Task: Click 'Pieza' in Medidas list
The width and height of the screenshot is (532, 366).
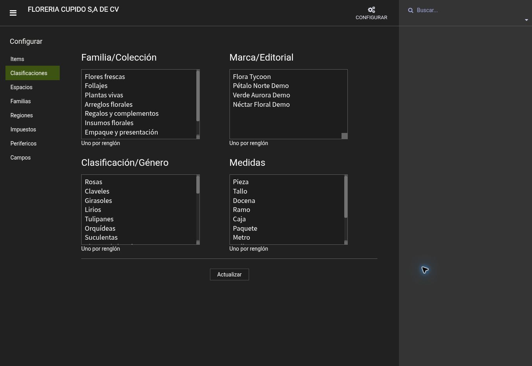Action: [241, 182]
